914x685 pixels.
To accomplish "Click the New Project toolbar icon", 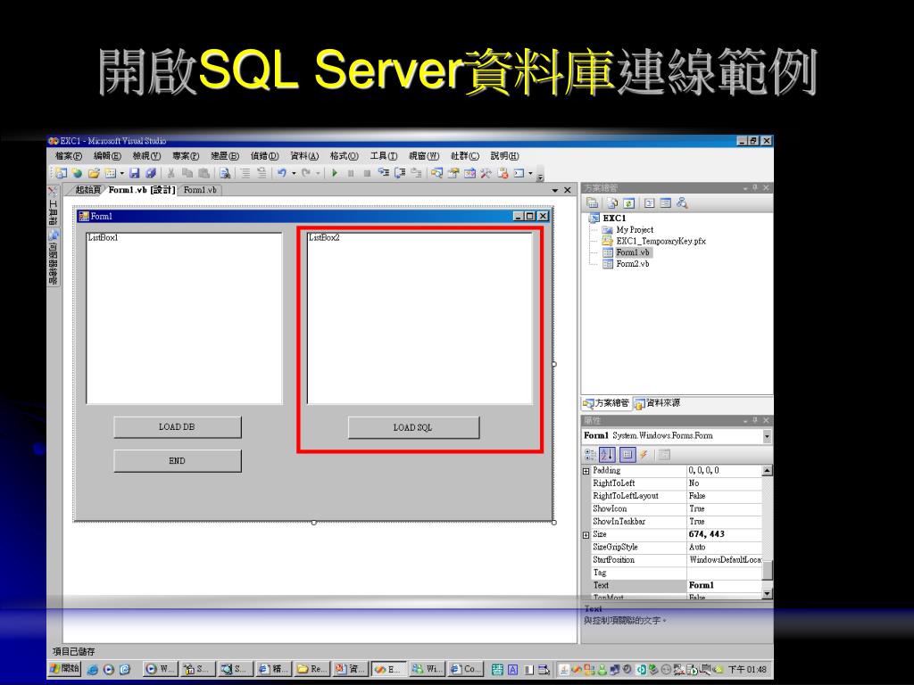I will coord(62,173).
